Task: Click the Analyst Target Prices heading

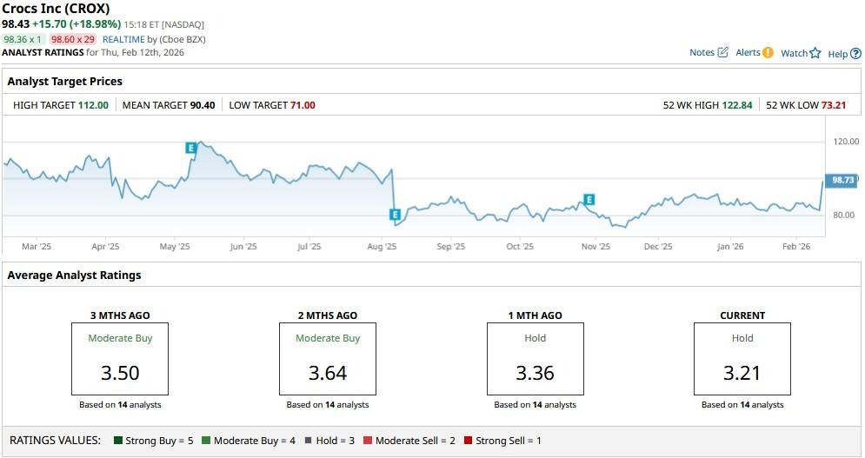Action: tap(64, 81)
